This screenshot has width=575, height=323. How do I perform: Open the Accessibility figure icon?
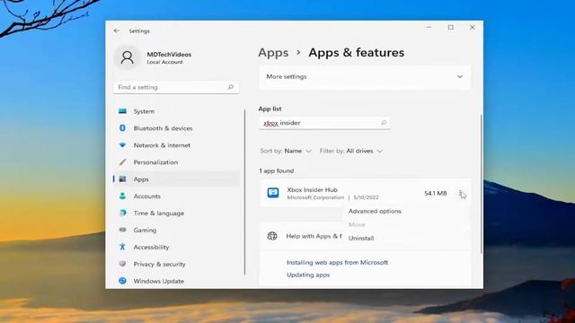(122, 247)
